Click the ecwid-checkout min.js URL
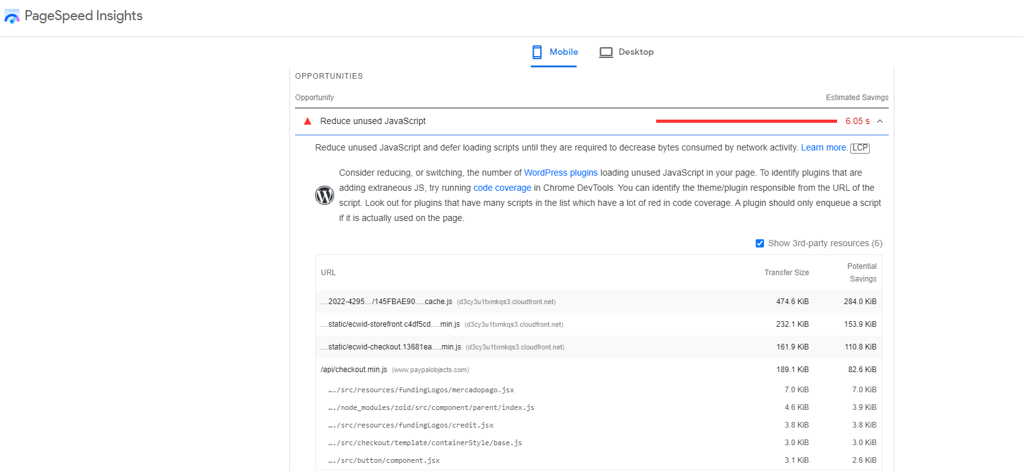This screenshot has width=1023, height=471. [391, 347]
